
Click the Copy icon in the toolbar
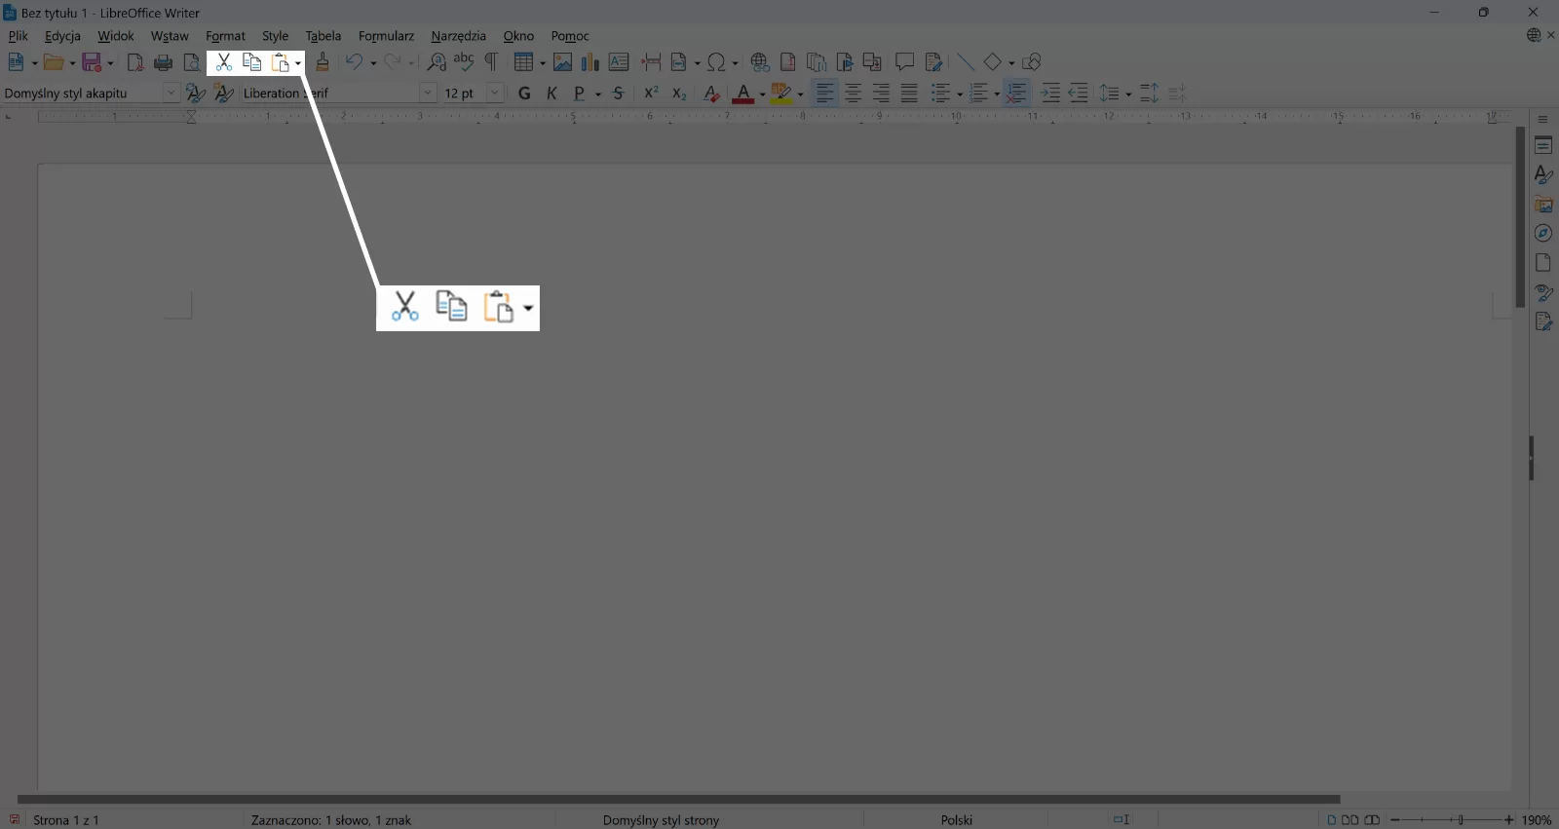coord(251,62)
